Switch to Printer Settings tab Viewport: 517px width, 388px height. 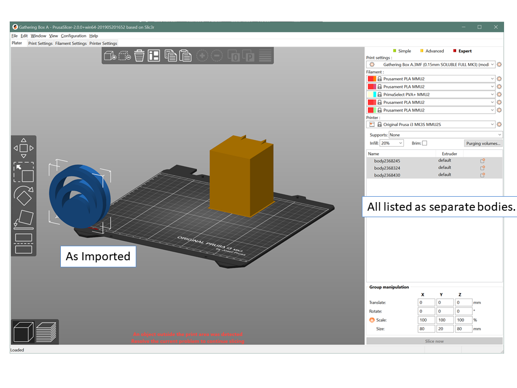coord(103,43)
